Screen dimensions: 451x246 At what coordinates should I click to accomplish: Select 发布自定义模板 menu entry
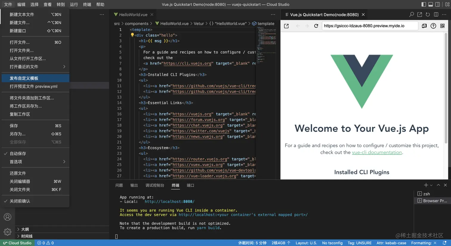35,78
